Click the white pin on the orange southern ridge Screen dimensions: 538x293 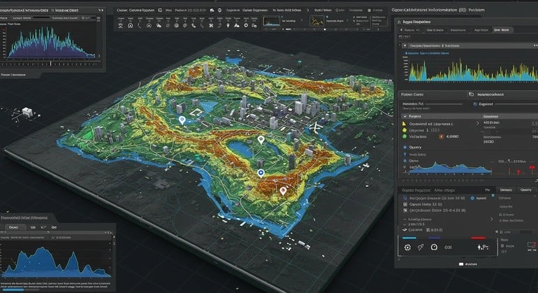point(283,190)
